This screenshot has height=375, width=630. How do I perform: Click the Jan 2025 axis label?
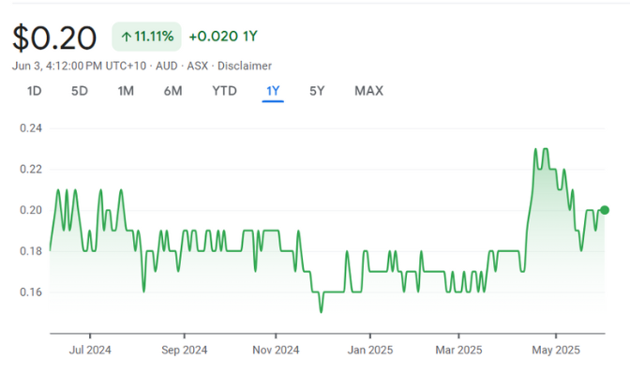coord(368,351)
